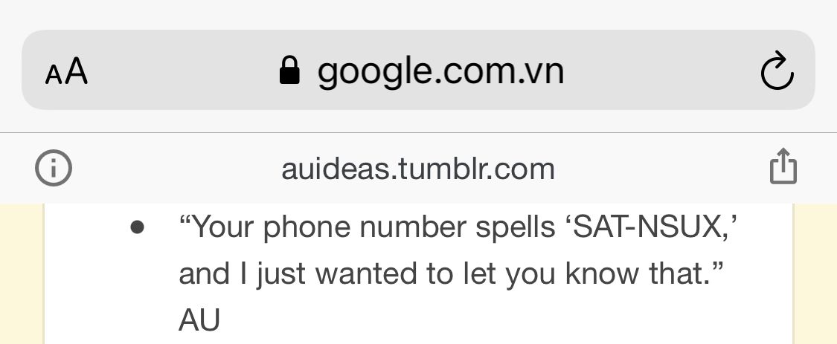Open the auideas.tumblr.com source link
Image resolution: width=837 pixels, height=344 pixels.
(418, 169)
